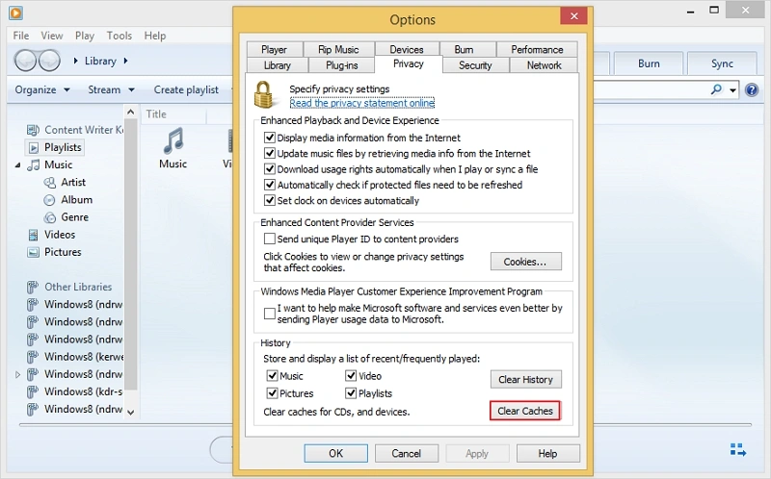Click the Back navigation arrow in Media Player
771x479 pixels.
26,61
